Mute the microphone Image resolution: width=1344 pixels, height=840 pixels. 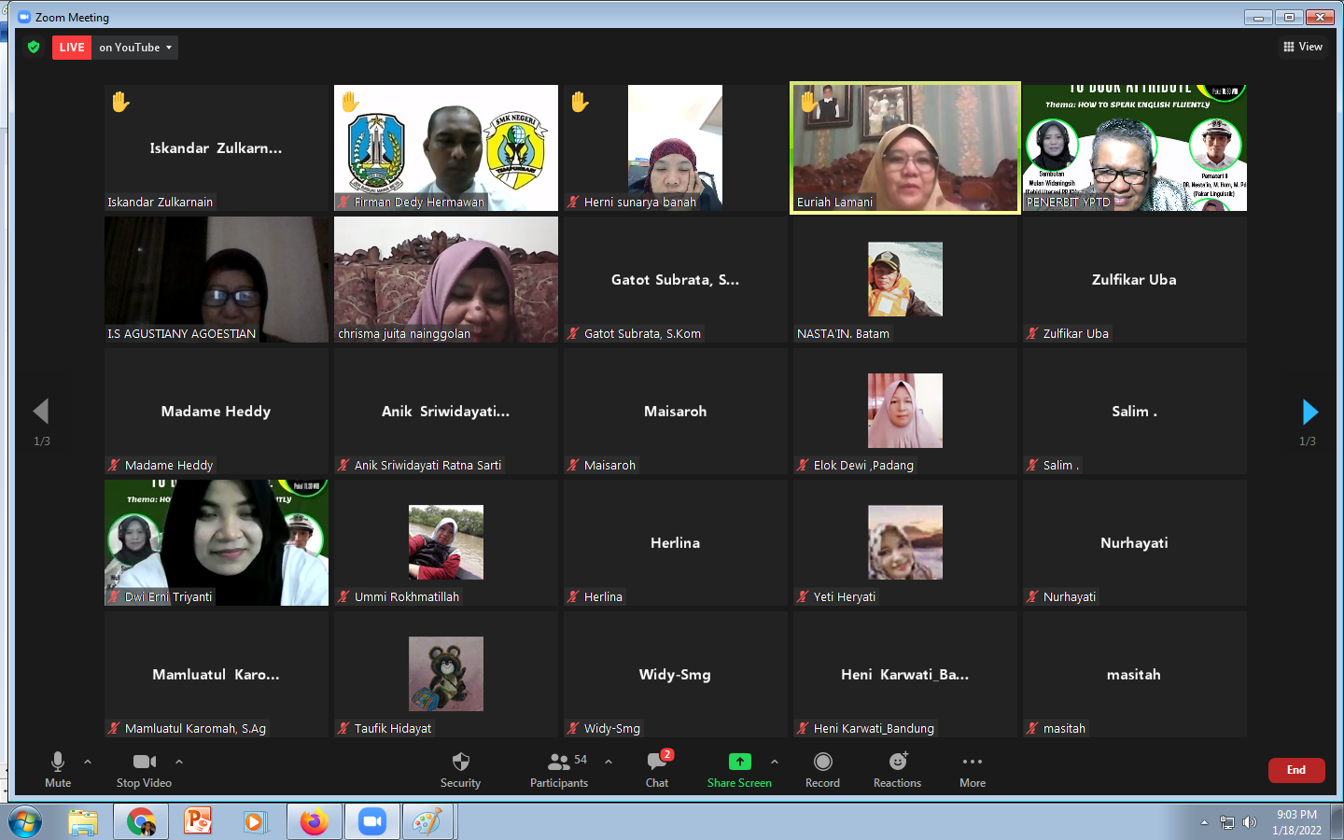click(58, 770)
